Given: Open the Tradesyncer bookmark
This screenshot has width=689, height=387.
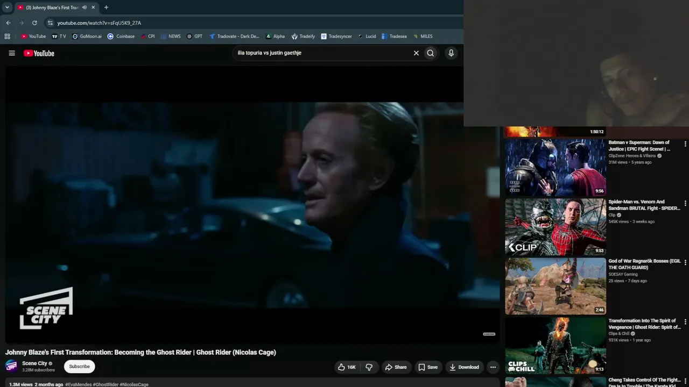Looking at the screenshot, I should (x=336, y=37).
